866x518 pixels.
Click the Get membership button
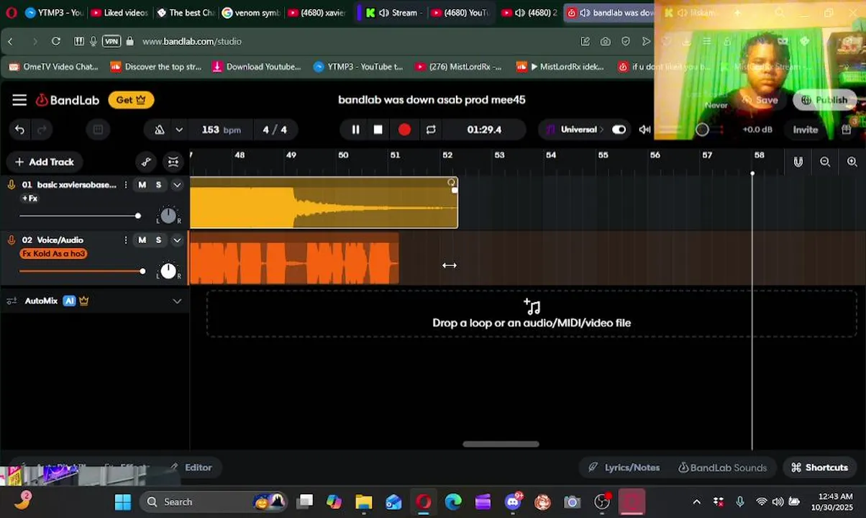coord(131,100)
